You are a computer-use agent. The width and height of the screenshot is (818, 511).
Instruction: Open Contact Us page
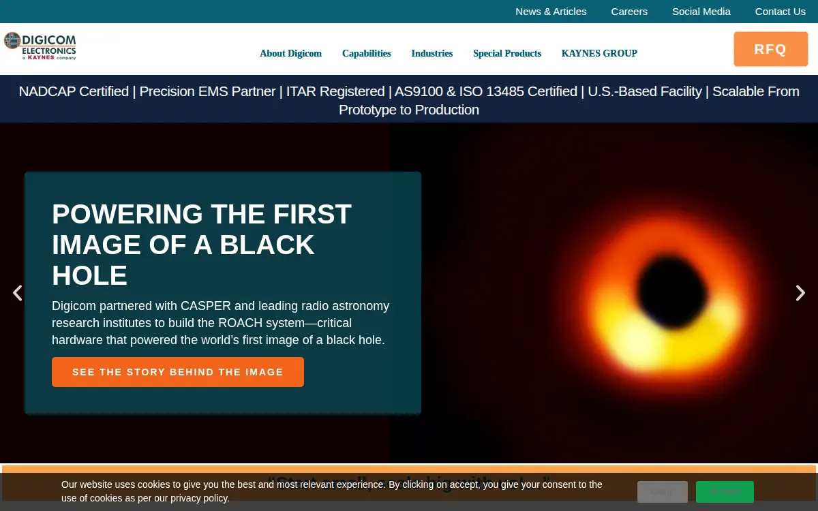click(781, 12)
